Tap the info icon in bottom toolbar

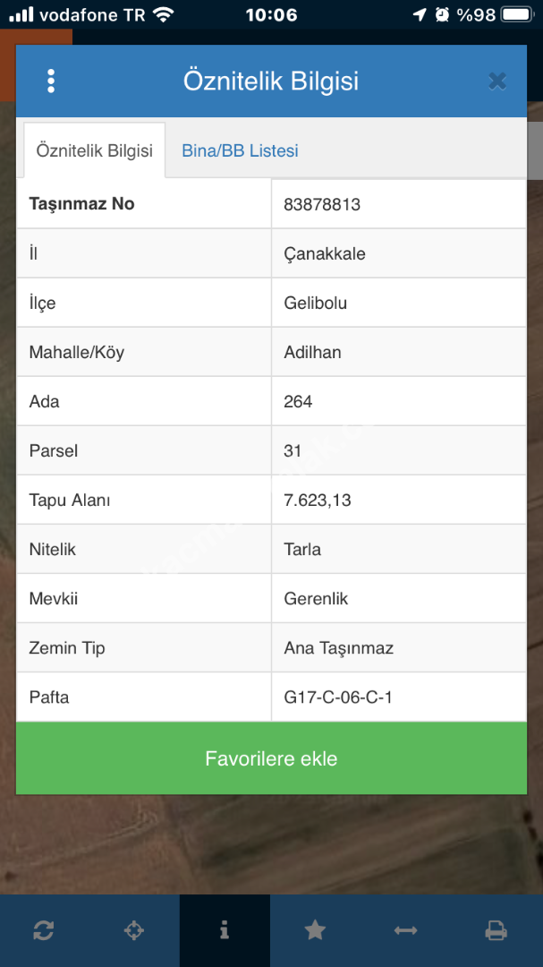pos(225,930)
